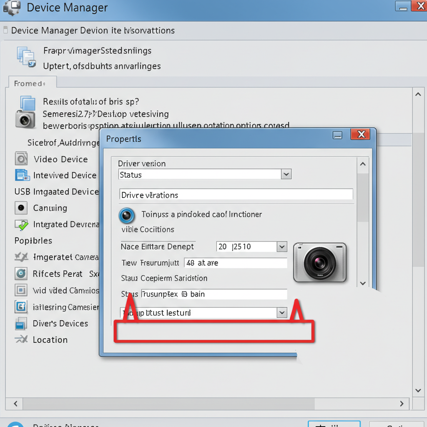Click Stauz Ccepierm Saridetion label
This screenshot has height=427, width=427.
tap(164, 278)
